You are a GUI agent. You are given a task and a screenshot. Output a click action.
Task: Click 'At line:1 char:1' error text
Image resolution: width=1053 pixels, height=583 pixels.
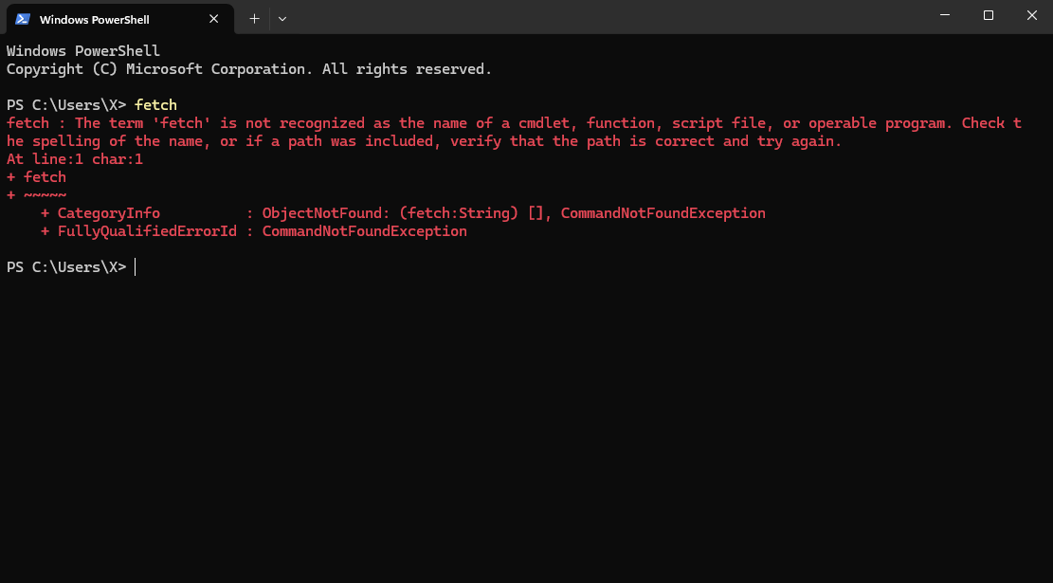pyautogui.click(x=75, y=159)
